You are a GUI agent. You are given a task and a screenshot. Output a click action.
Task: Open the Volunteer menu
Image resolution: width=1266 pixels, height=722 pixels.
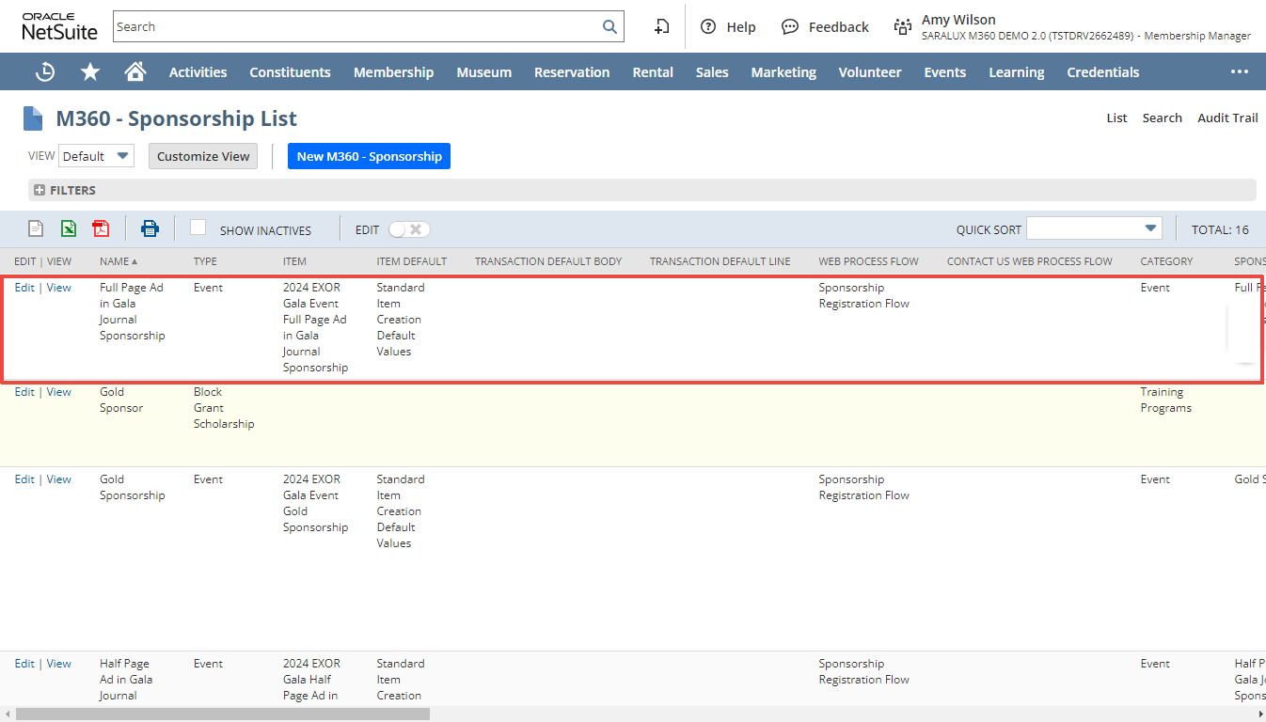pos(869,72)
